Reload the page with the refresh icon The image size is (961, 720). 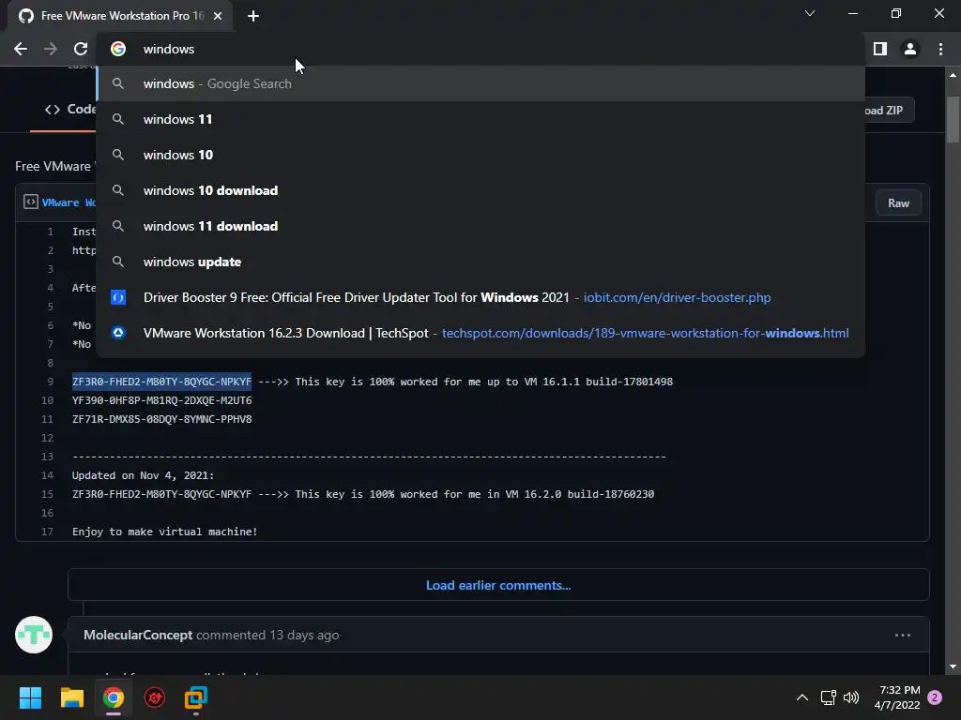[x=81, y=49]
